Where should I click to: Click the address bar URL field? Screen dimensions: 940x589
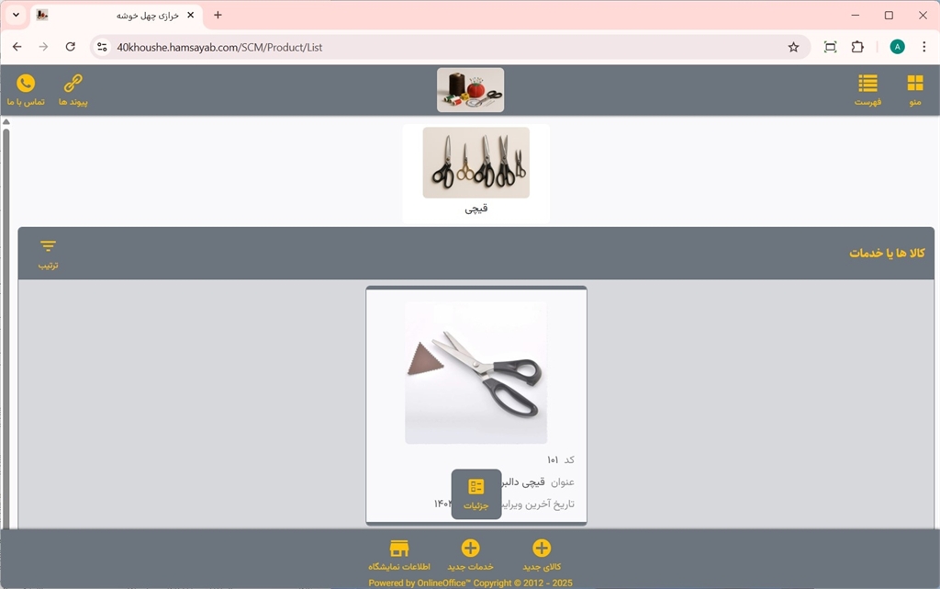(441, 47)
